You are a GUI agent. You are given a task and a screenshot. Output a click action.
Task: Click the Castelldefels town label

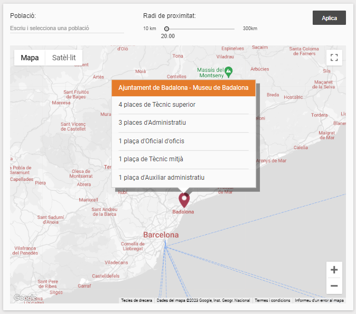[x=106, y=276]
